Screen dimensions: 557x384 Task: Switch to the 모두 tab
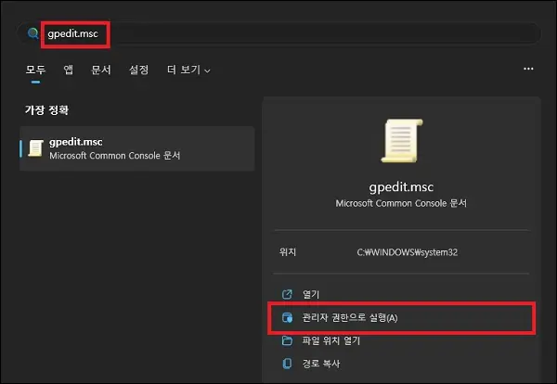point(35,70)
